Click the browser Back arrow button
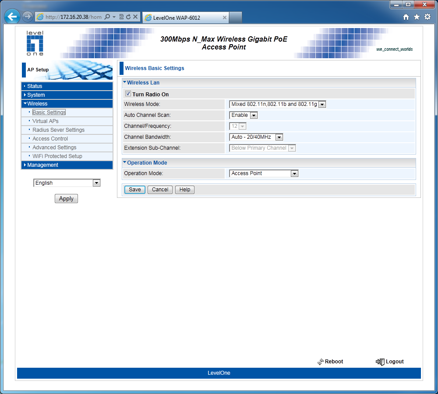 pyautogui.click(x=12, y=17)
